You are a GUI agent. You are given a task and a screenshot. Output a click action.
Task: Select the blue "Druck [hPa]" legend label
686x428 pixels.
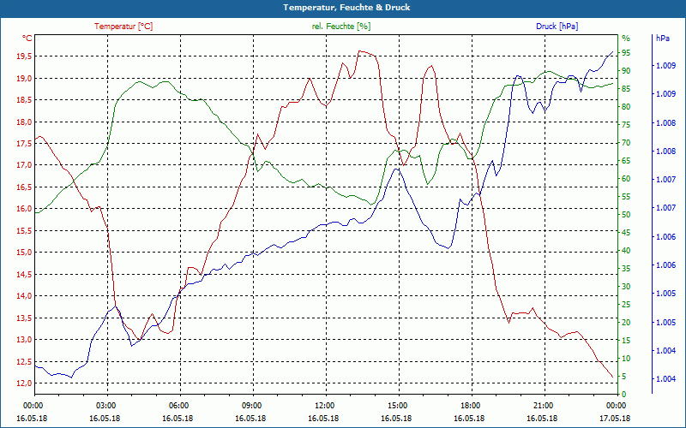tap(557, 27)
